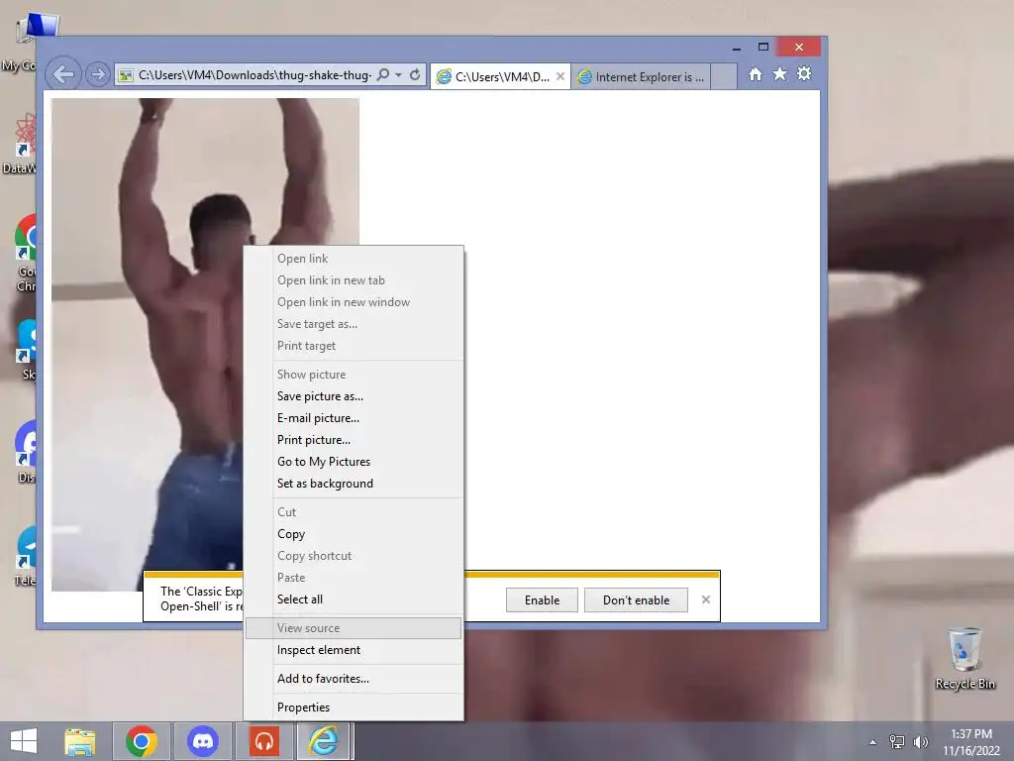Select Google Chrome desktop shortcut
The height and width of the screenshot is (761, 1014).
tap(26, 254)
